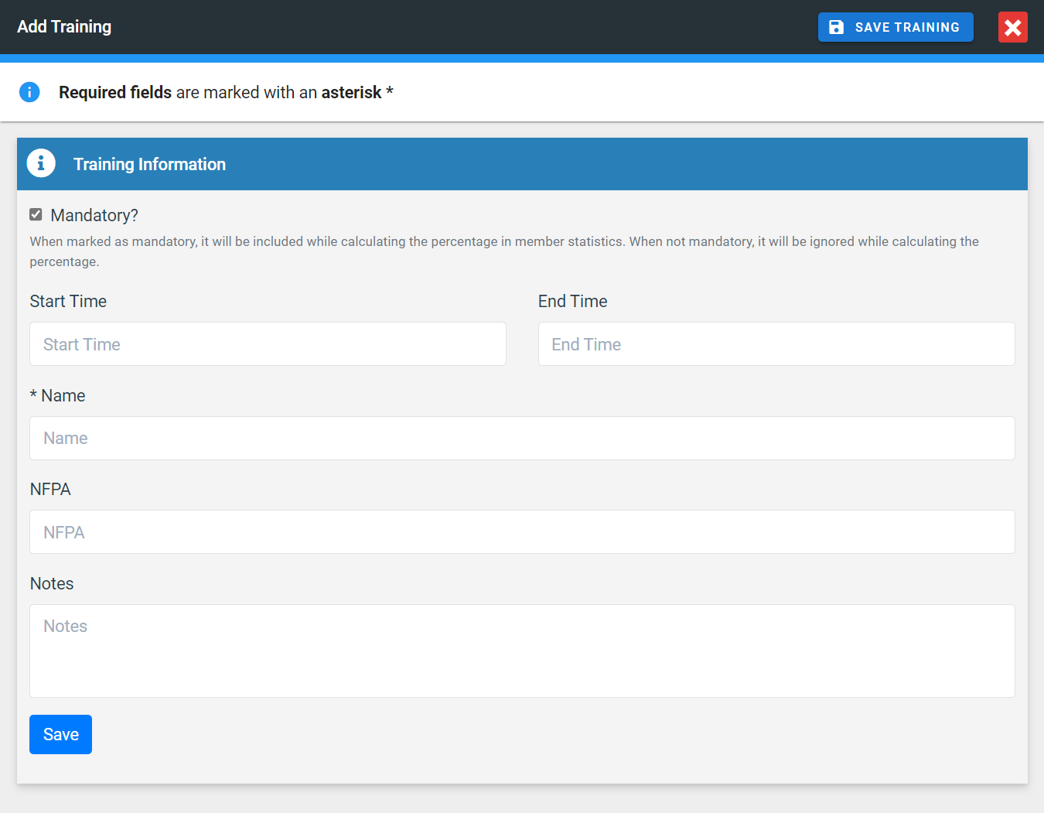Click the floppy disk icon in Save Training
The height and width of the screenshot is (813, 1044).
click(836, 27)
